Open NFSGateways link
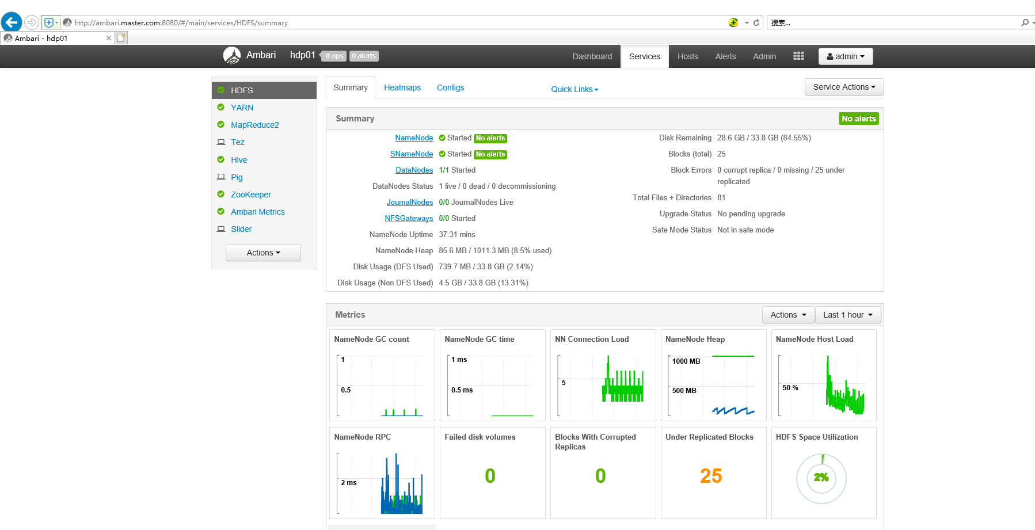 (x=409, y=218)
